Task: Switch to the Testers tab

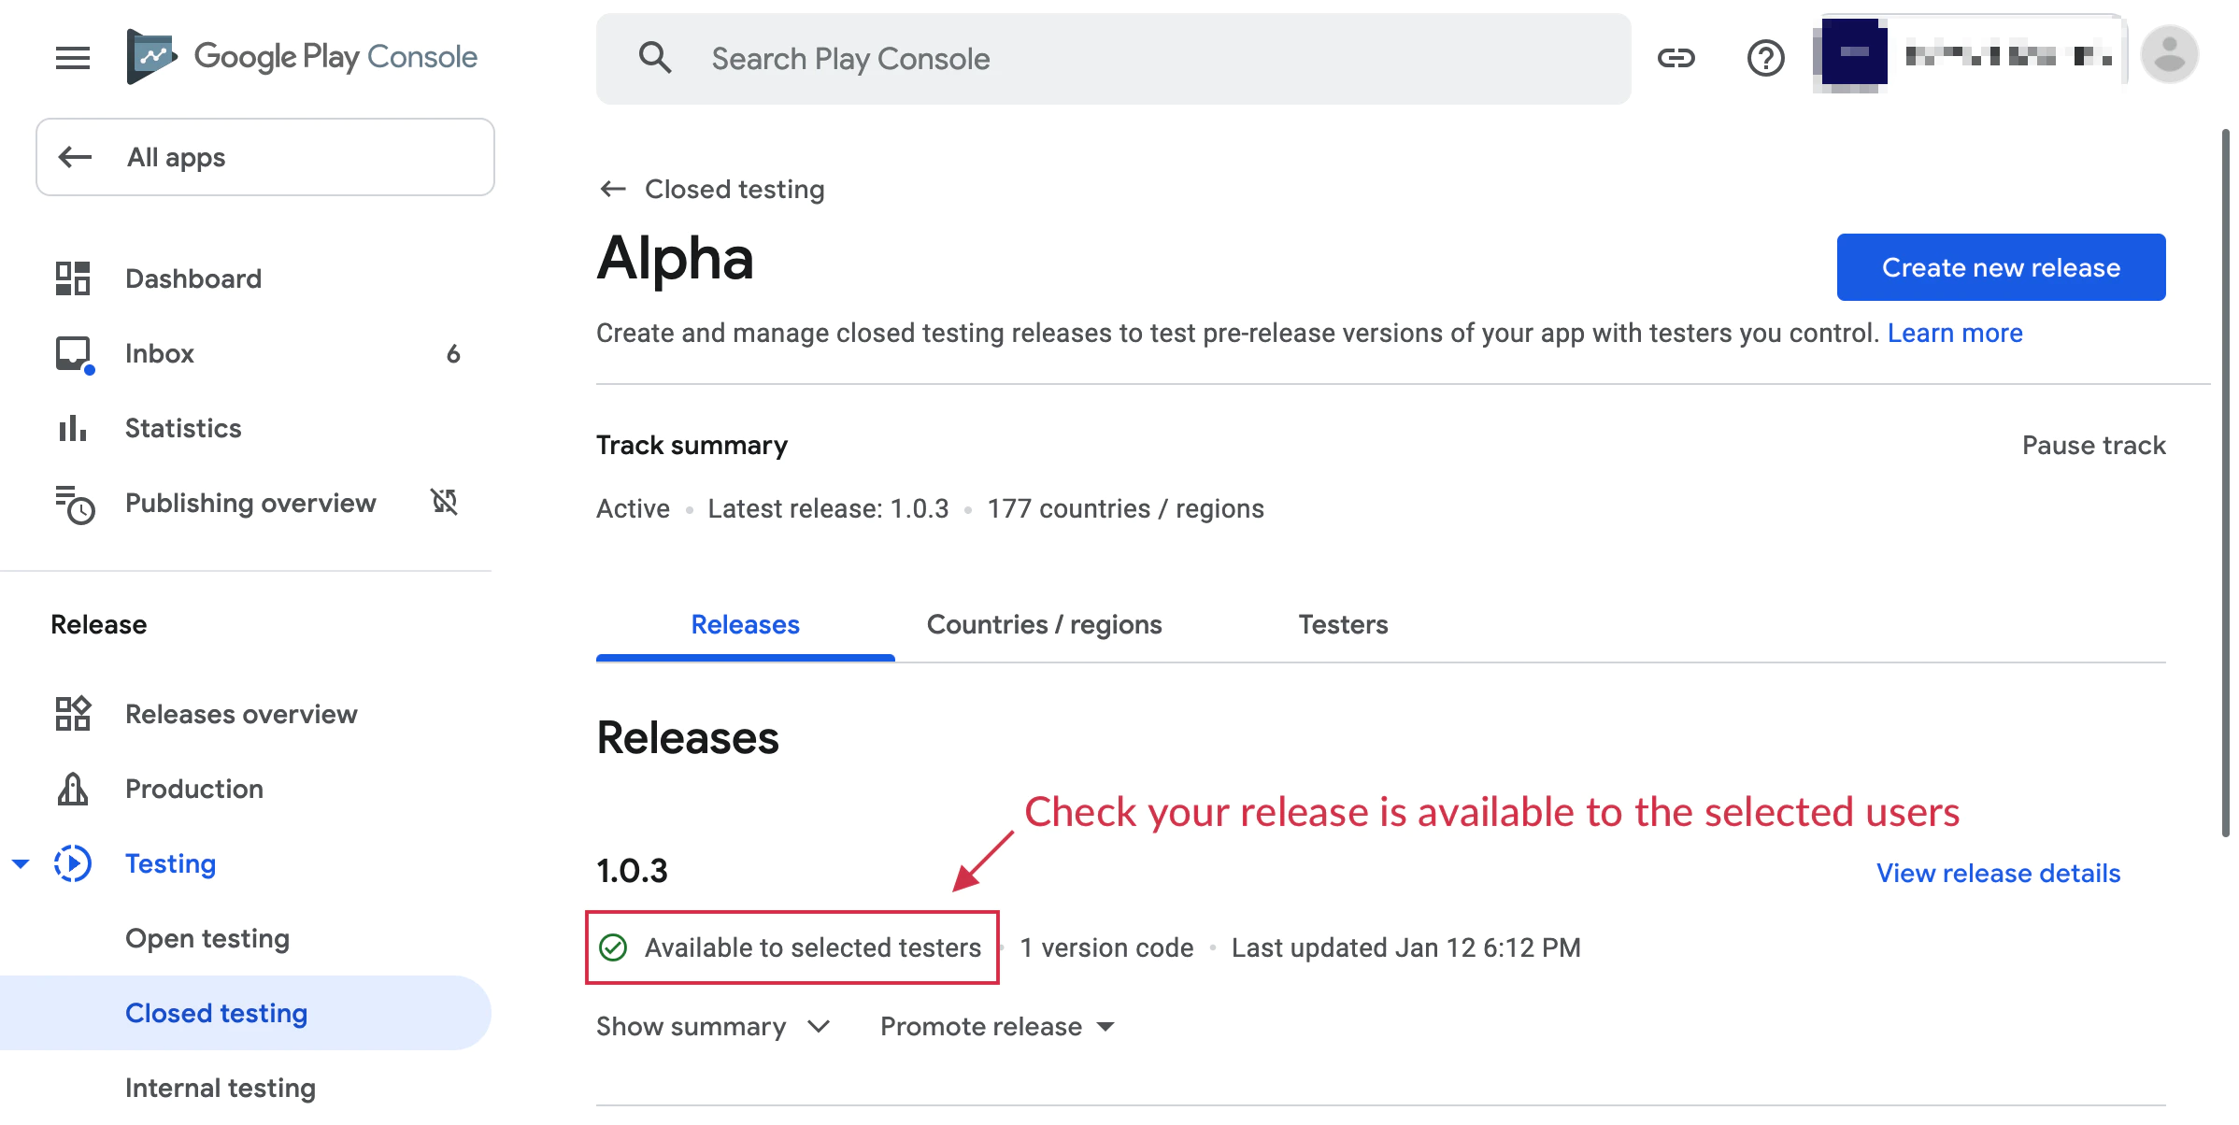Action: (1343, 624)
